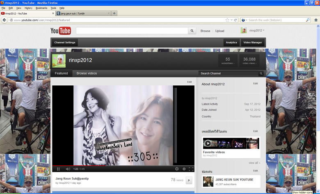Submit the YouTube search with magnifier button

(x=192, y=31)
